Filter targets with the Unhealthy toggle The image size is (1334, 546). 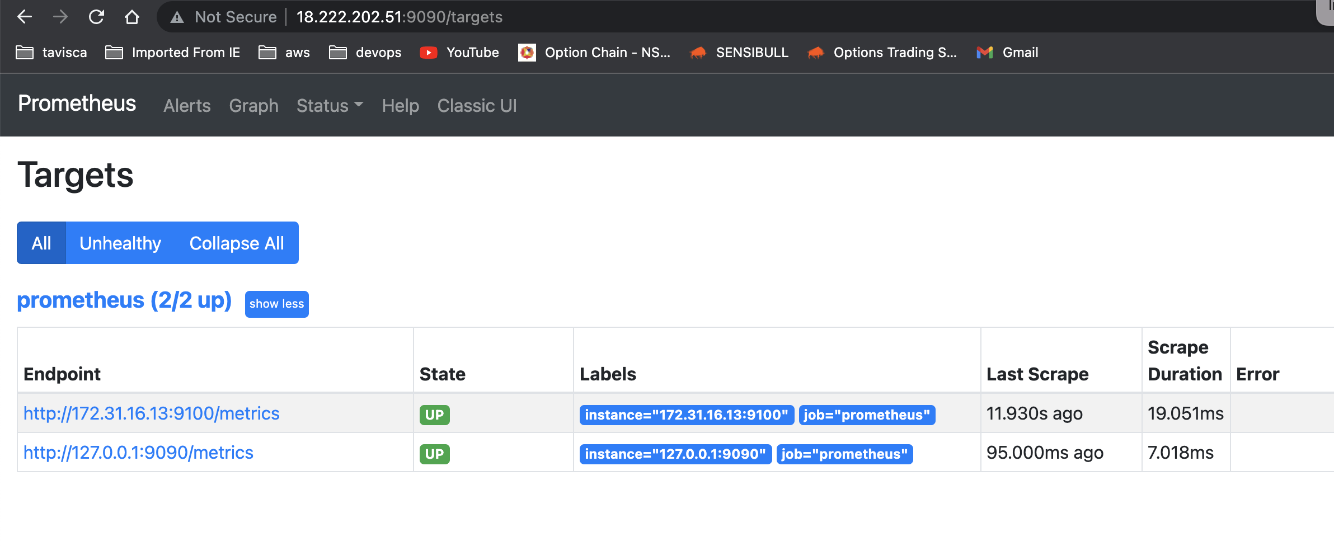(121, 243)
